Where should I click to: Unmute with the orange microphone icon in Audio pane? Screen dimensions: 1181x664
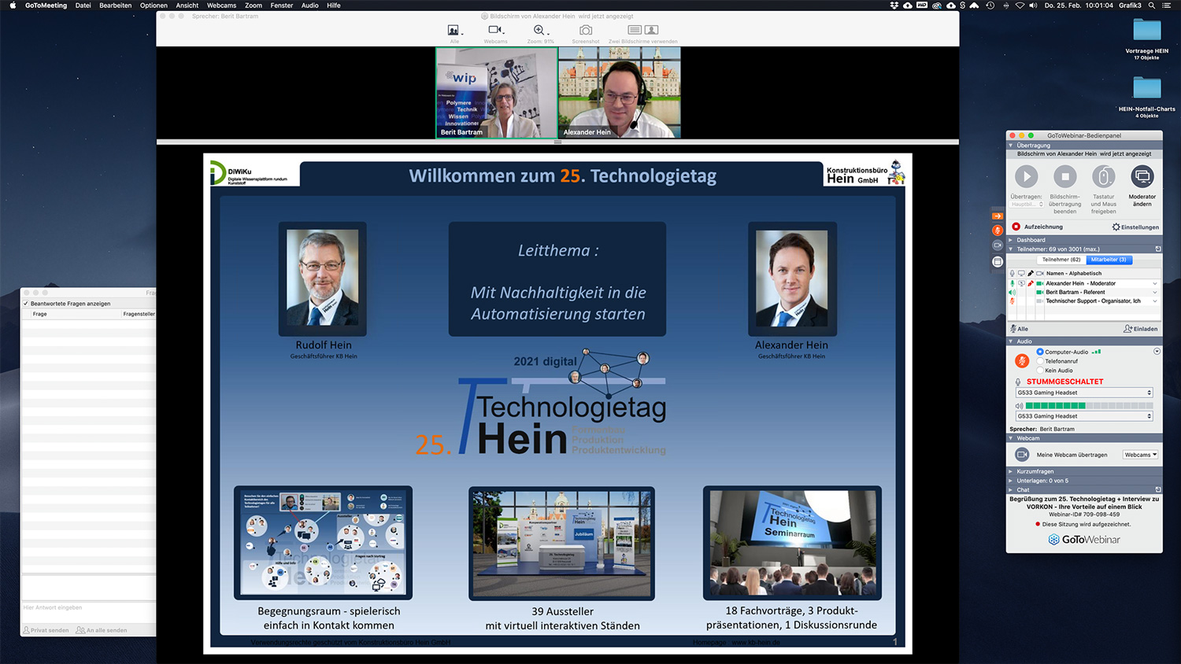1022,361
